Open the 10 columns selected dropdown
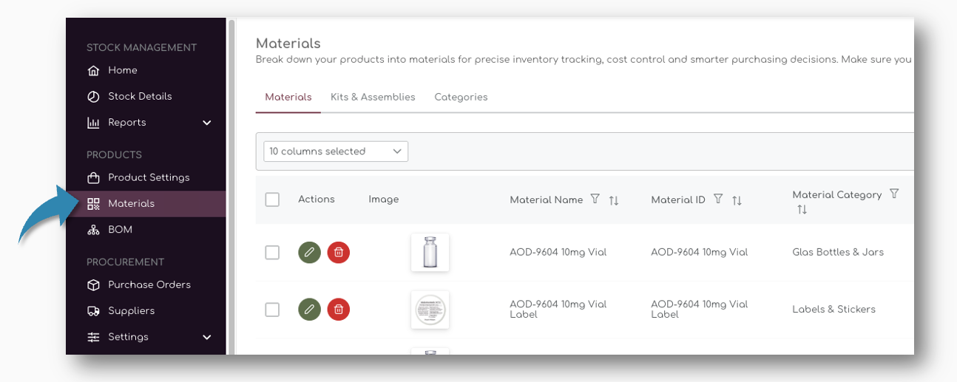 tap(336, 151)
